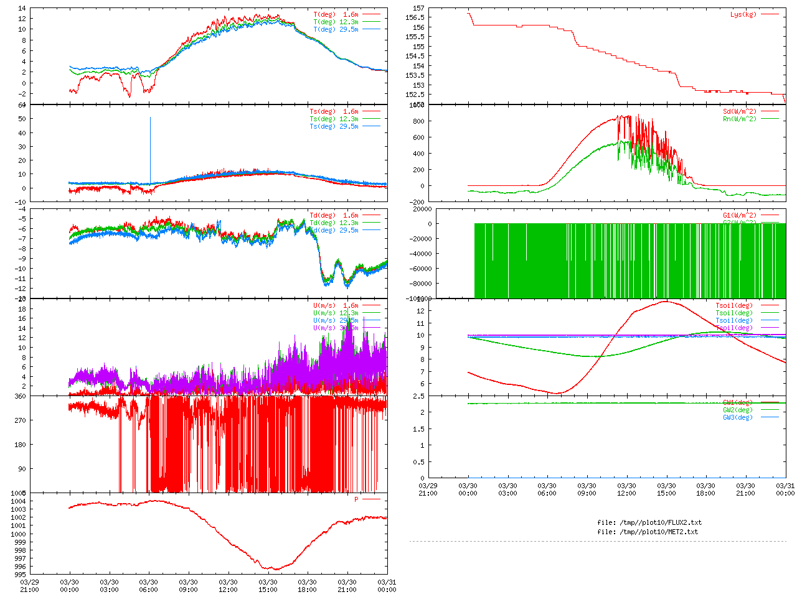Select the 'Ts(deg) 29.5m' legend entry
This screenshot has width=797, height=597.
[x=334, y=126]
